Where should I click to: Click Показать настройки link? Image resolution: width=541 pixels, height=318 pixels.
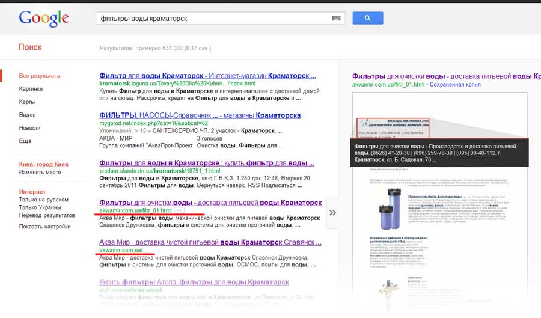(45, 227)
